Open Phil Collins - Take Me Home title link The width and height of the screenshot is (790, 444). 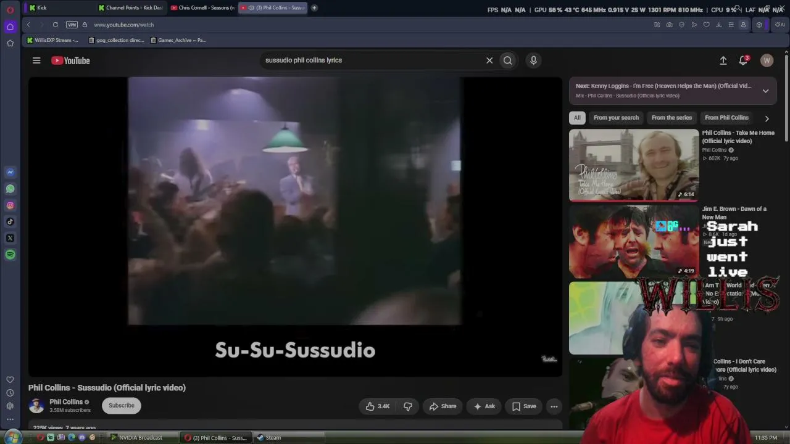tap(738, 137)
